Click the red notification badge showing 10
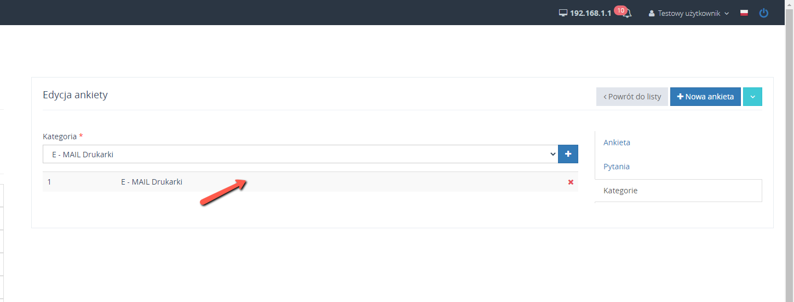 click(x=620, y=10)
